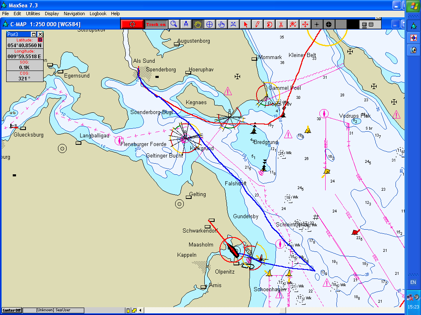The image size is (421, 315).
Task: Click the small red indicator beside Latitude
Action: coord(40,40)
